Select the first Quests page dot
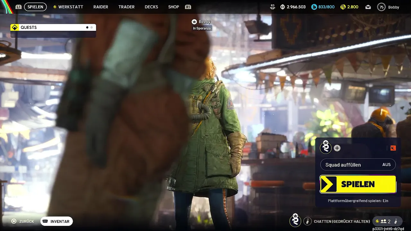The width and height of the screenshot is (411, 231). 87,27
